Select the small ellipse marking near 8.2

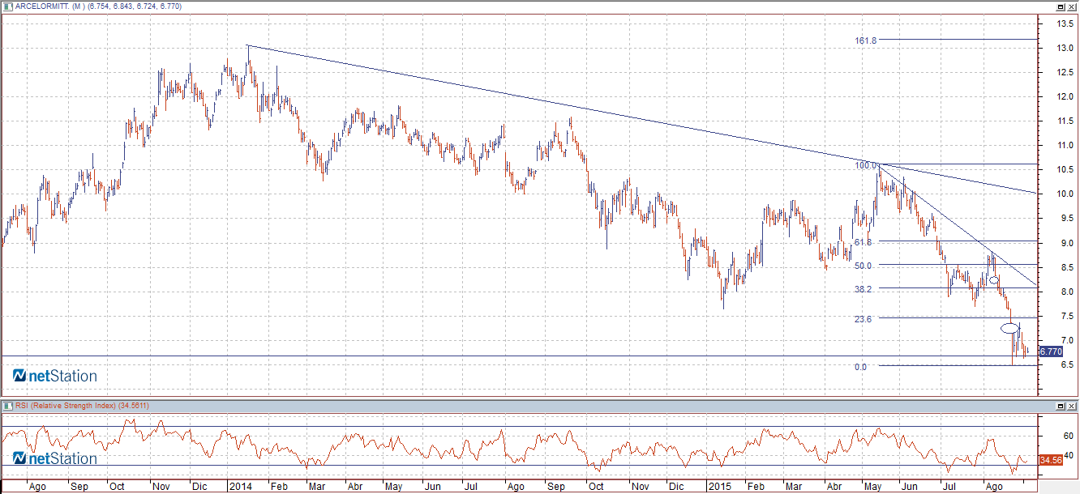click(x=993, y=279)
